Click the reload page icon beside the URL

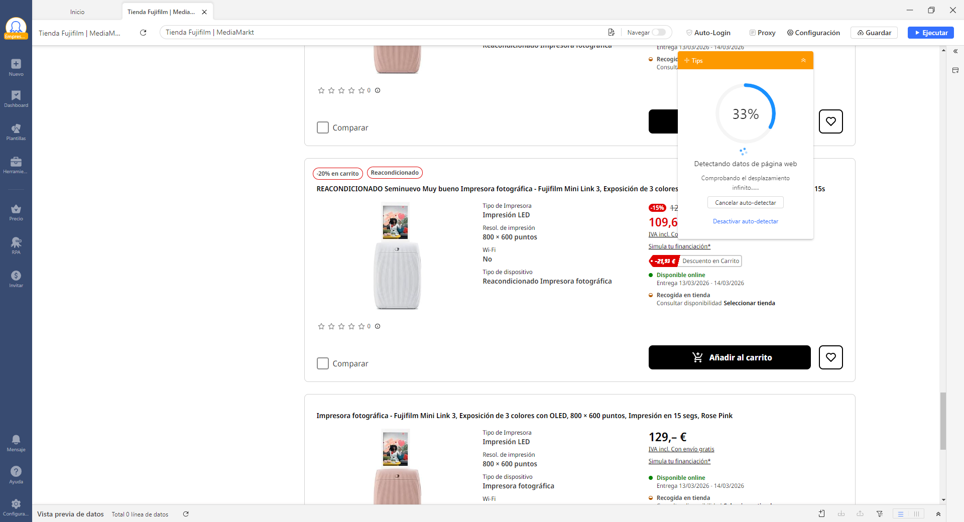143,32
